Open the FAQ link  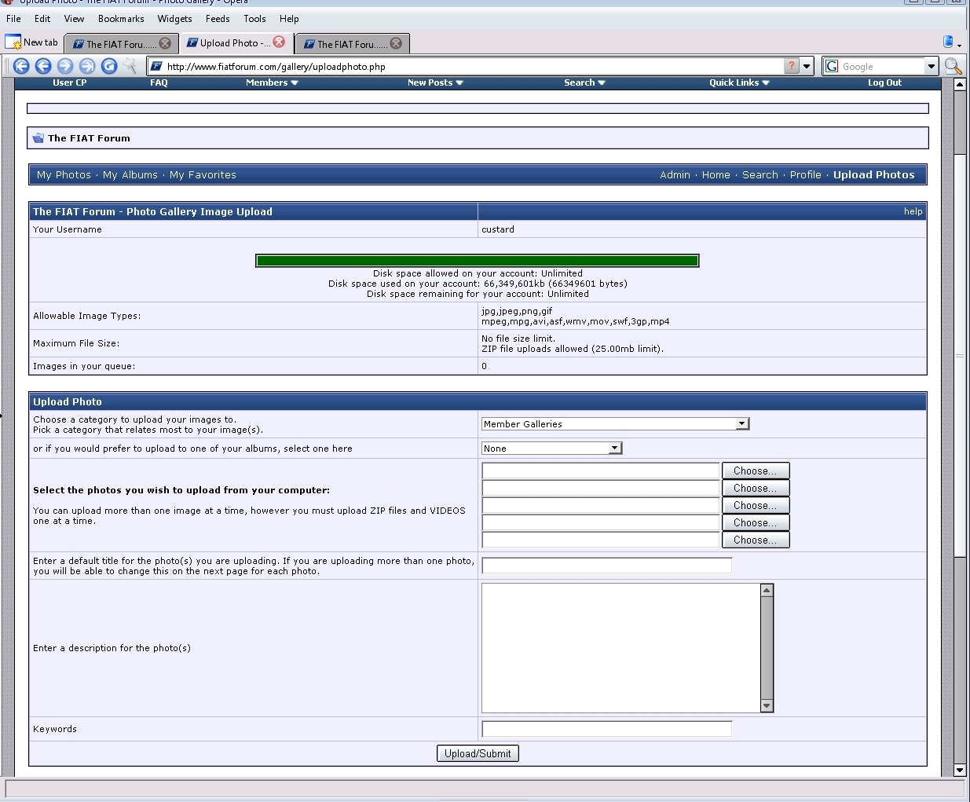coord(159,82)
